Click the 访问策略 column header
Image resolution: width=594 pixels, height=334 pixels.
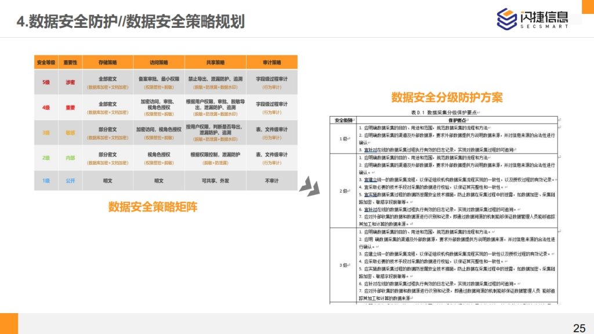(159, 63)
